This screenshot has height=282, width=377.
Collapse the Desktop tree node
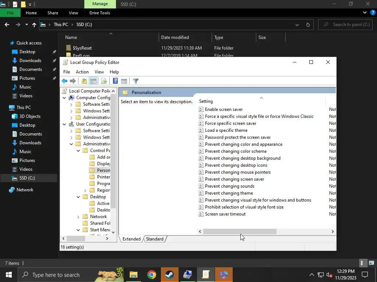coord(78,197)
